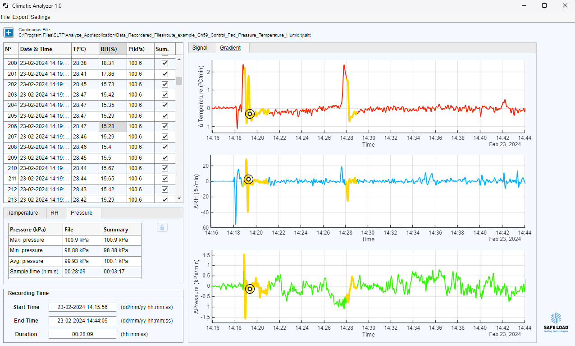575x346 pixels.
Task: Click RH cell 15.5 in row 209
Action: point(113,158)
